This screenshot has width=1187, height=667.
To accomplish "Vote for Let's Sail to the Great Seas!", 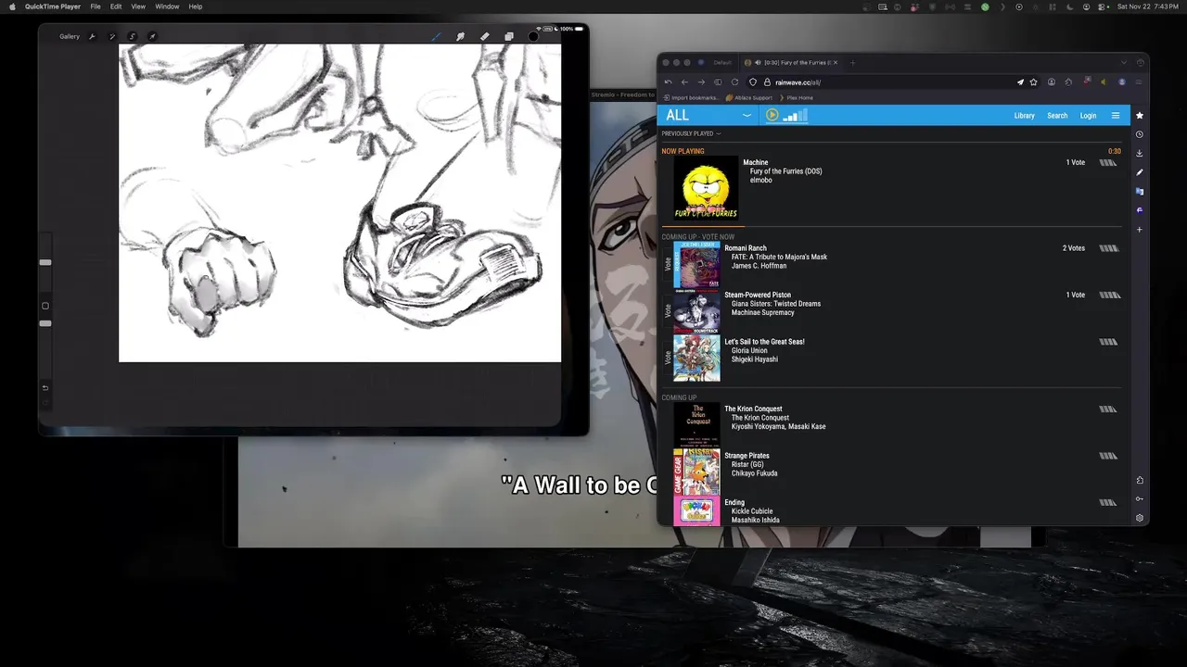I will coord(668,358).
